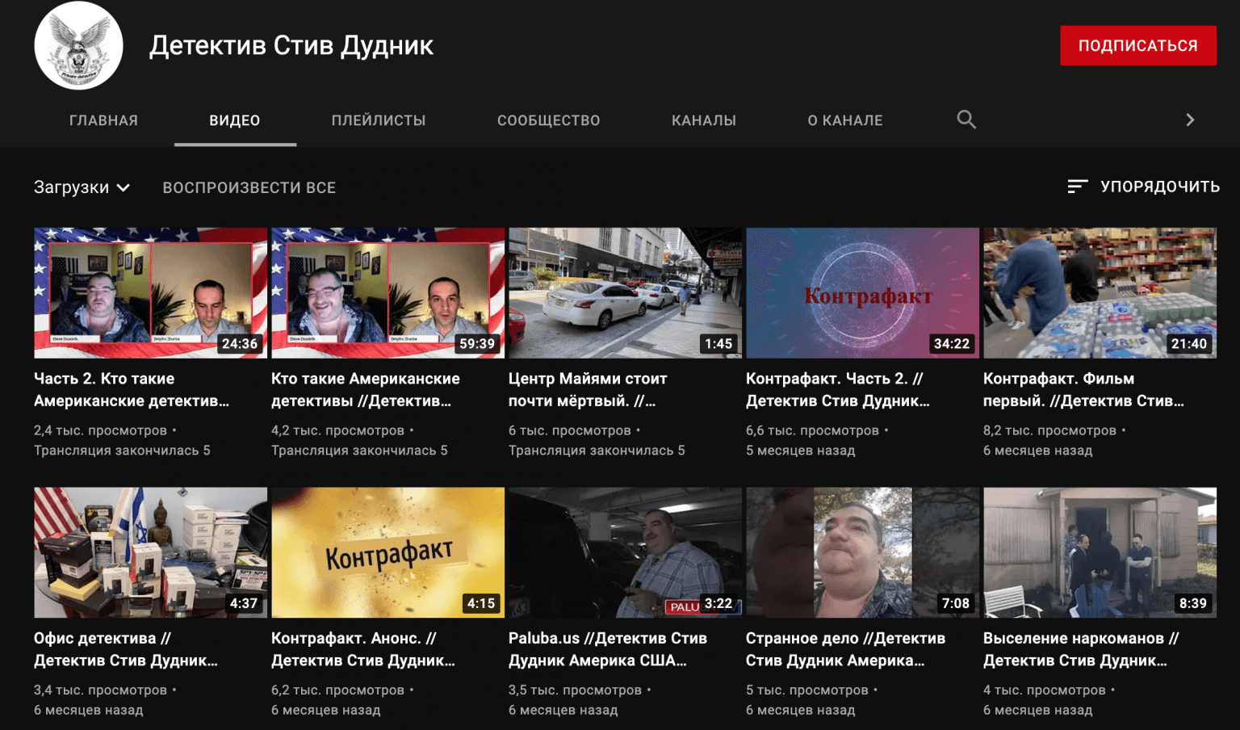
Task: Go to the СООБЩЕСТВО tab
Action: coord(548,120)
